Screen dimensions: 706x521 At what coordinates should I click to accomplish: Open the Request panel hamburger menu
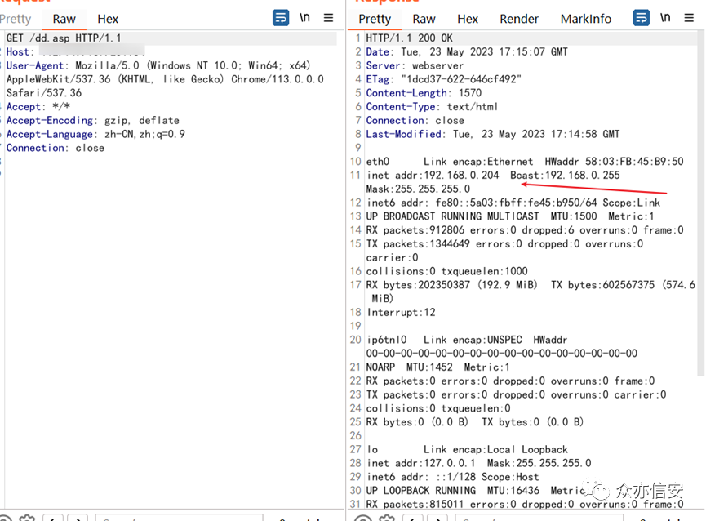pyautogui.click(x=328, y=18)
